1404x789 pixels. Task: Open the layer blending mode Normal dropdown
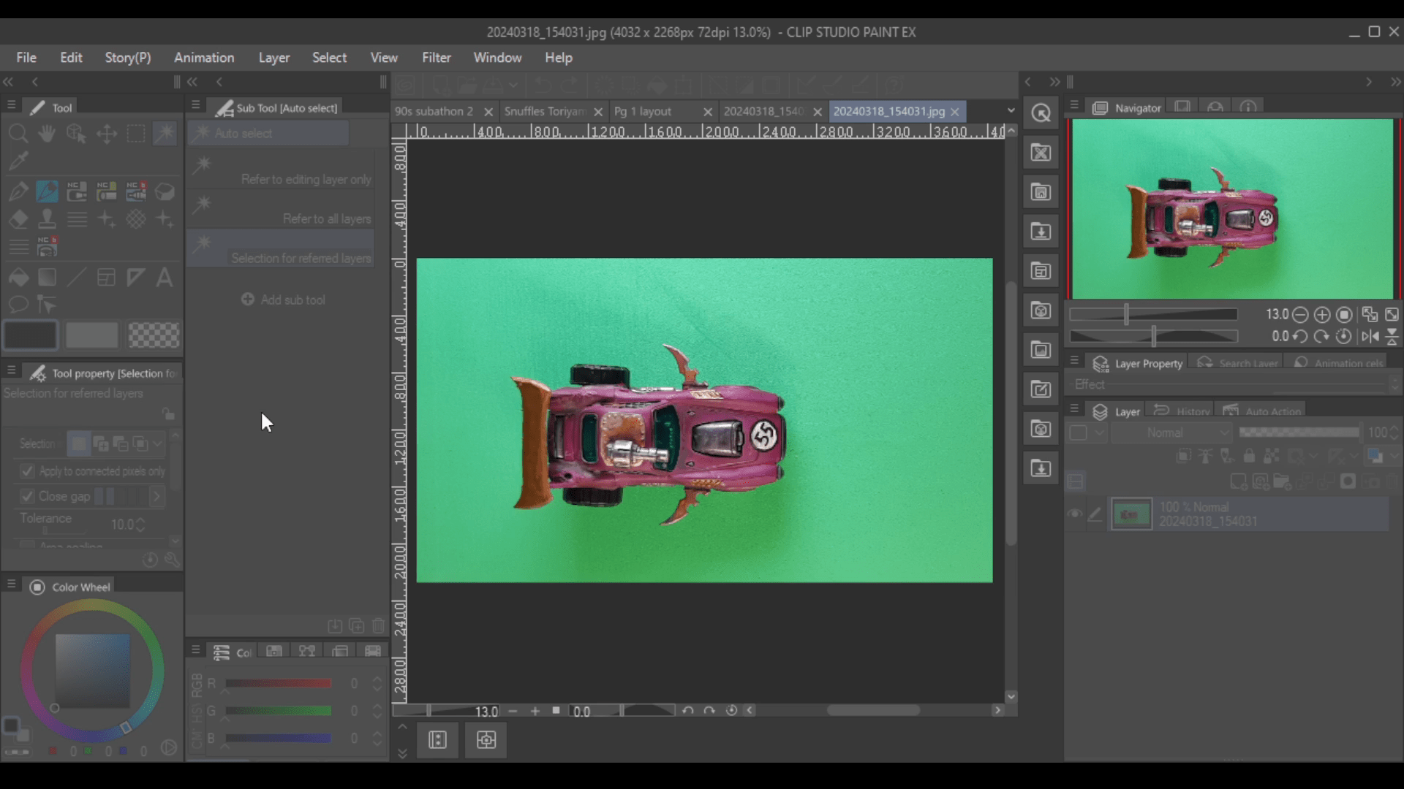(x=1171, y=432)
